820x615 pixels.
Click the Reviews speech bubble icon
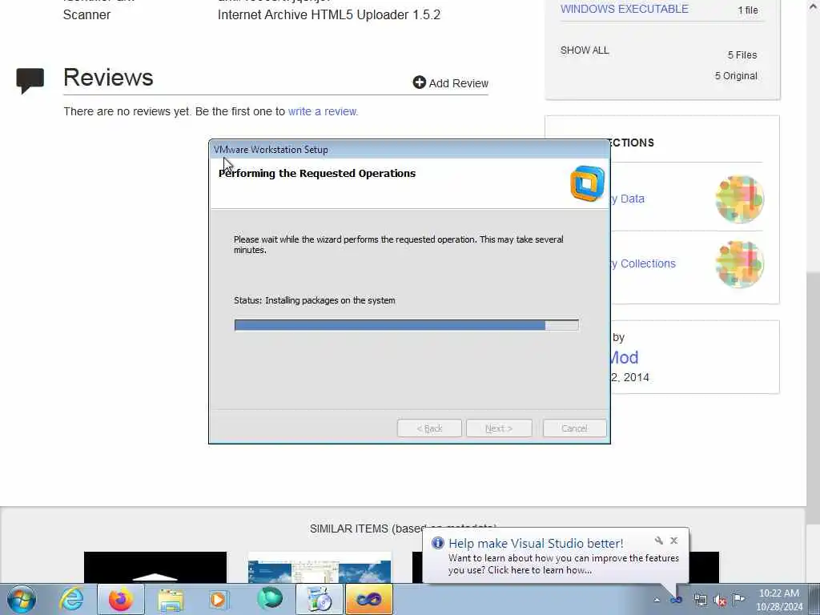(30, 81)
